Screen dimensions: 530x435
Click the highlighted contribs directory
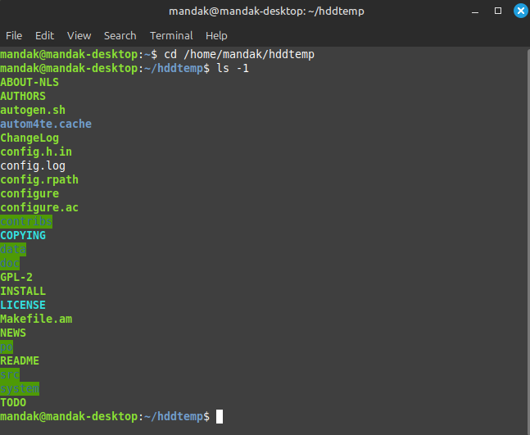(26, 221)
